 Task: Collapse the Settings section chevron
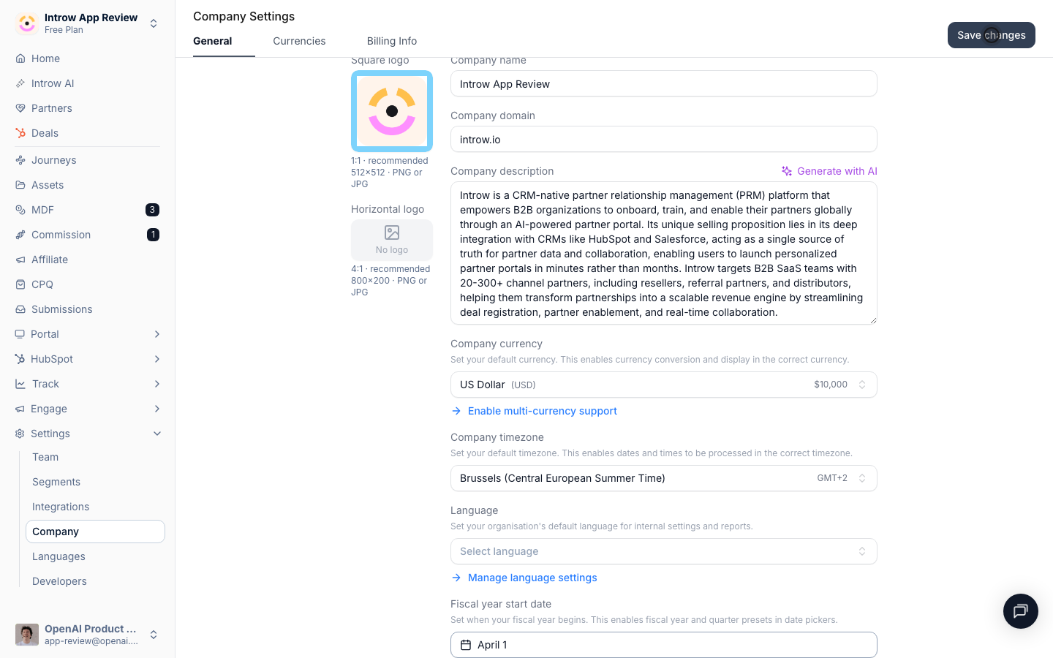pyautogui.click(x=157, y=434)
